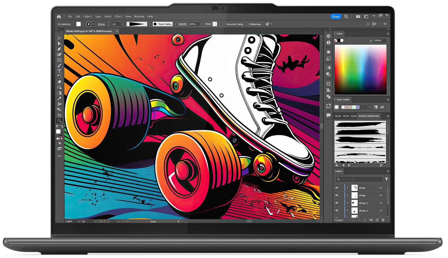The width and height of the screenshot is (448, 258).
Task: Activate the Eraser tool
Action: click(x=59, y=82)
